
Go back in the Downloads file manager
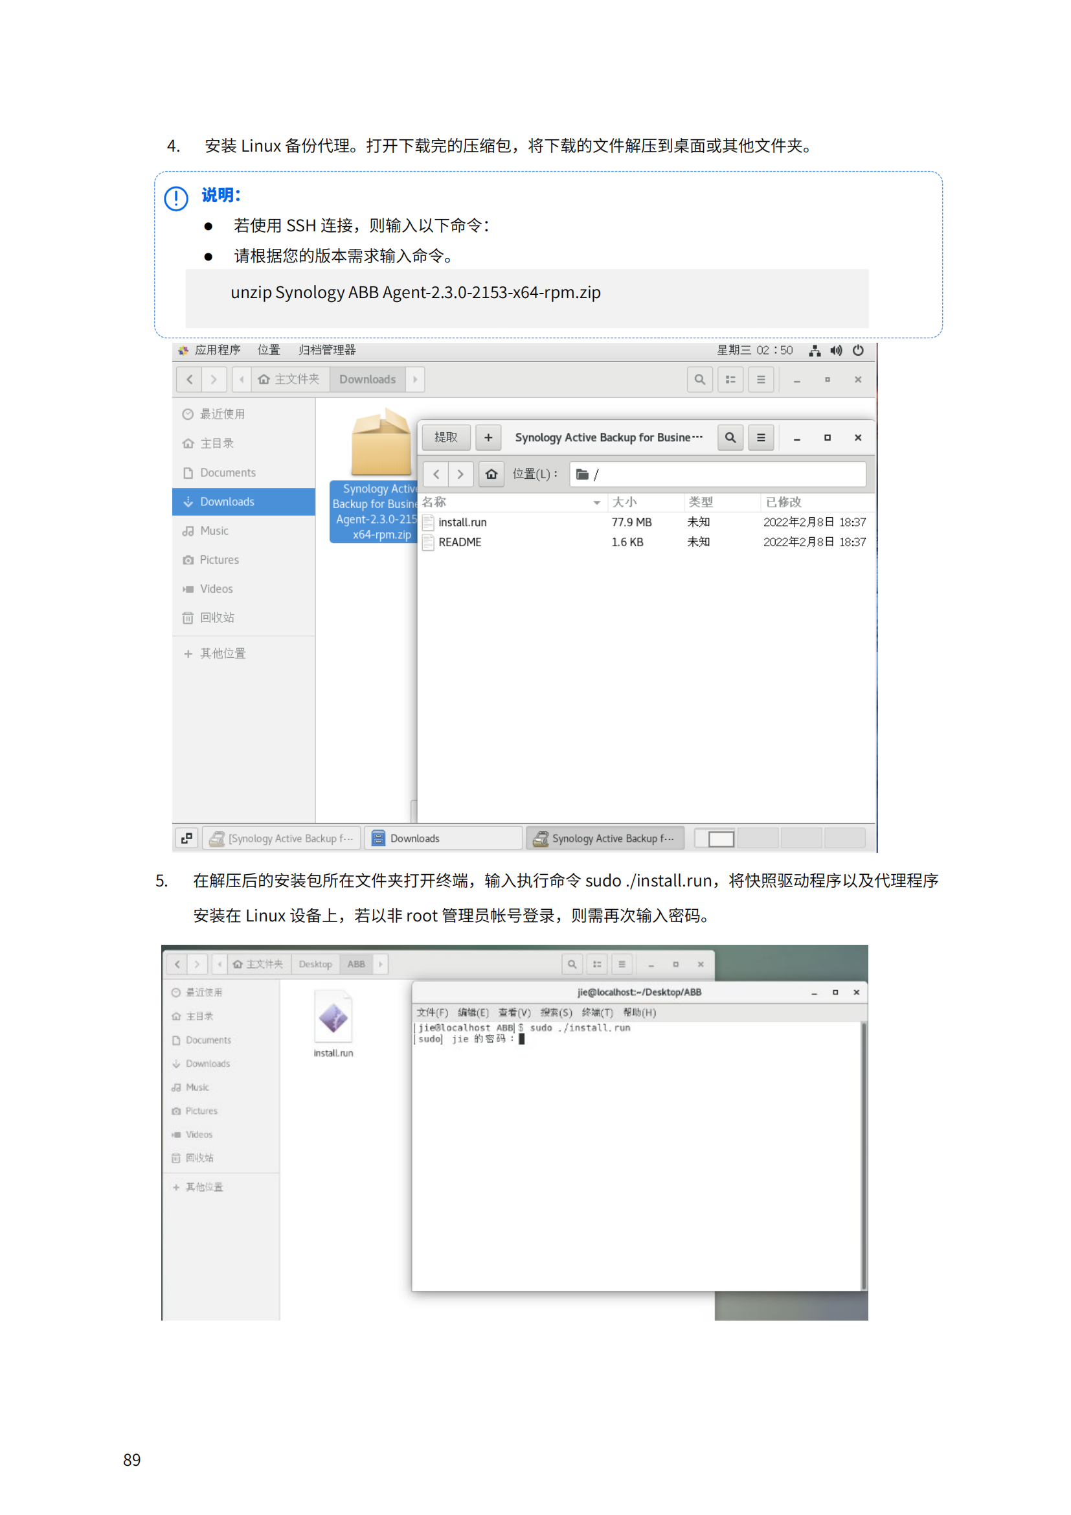point(189,380)
